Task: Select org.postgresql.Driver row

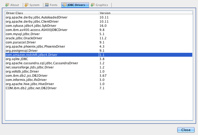Action: click(99, 51)
